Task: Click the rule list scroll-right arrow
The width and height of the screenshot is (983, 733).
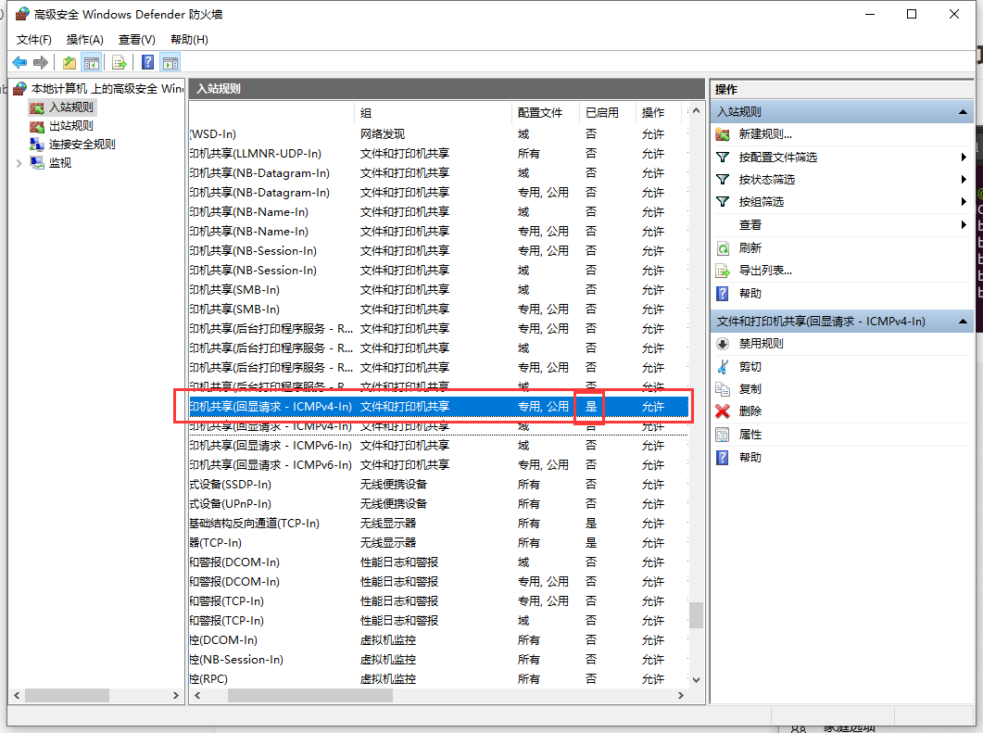Action: click(x=681, y=695)
